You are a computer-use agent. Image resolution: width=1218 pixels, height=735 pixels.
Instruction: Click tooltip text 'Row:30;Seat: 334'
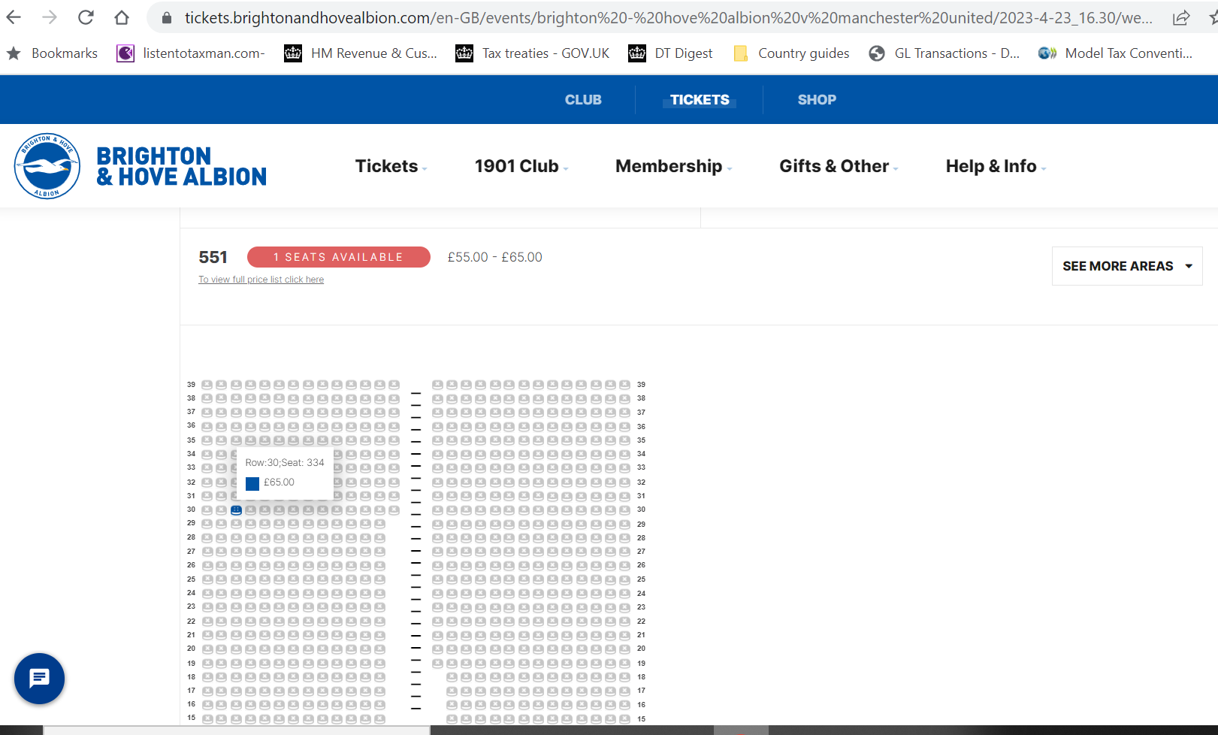285,463
